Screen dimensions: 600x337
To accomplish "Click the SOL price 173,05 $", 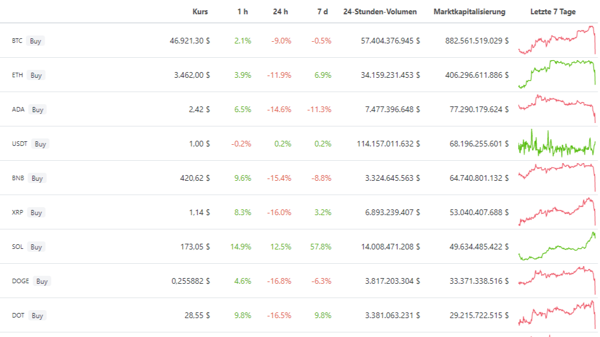I will point(195,247).
